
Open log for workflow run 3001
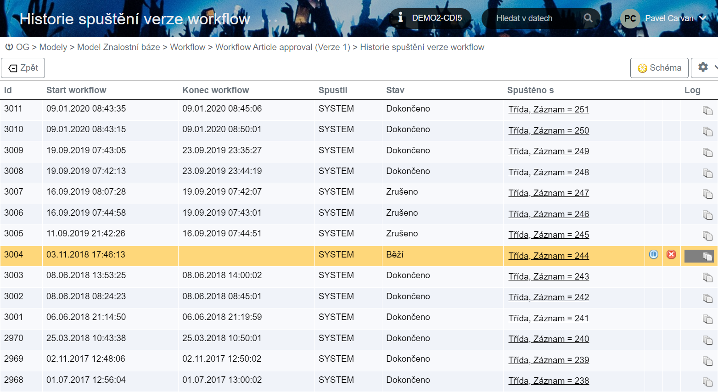(707, 319)
